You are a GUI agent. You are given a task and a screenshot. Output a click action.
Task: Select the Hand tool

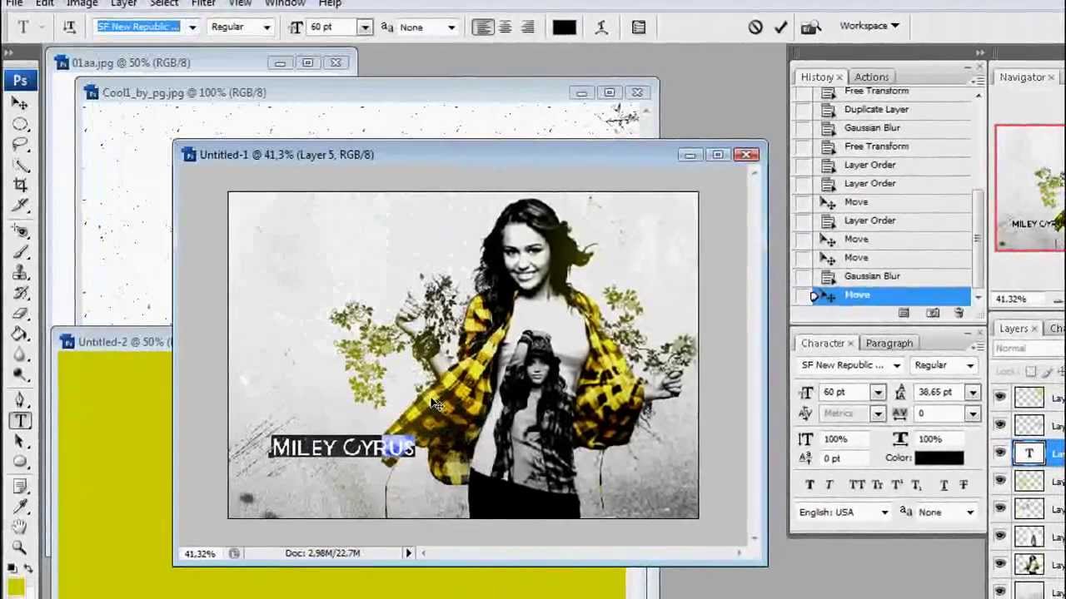20,527
